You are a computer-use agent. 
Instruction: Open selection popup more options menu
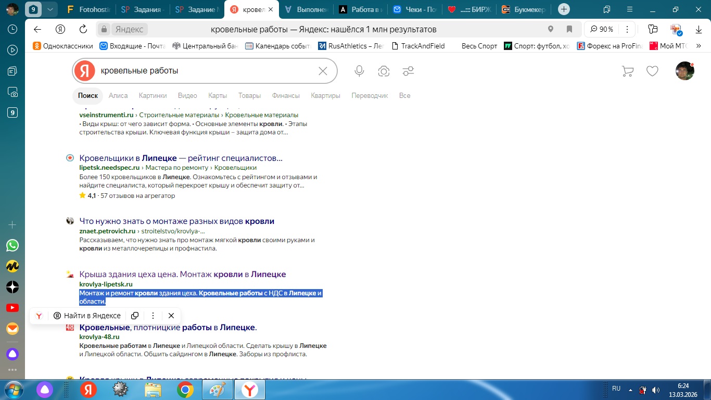[x=153, y=316]
